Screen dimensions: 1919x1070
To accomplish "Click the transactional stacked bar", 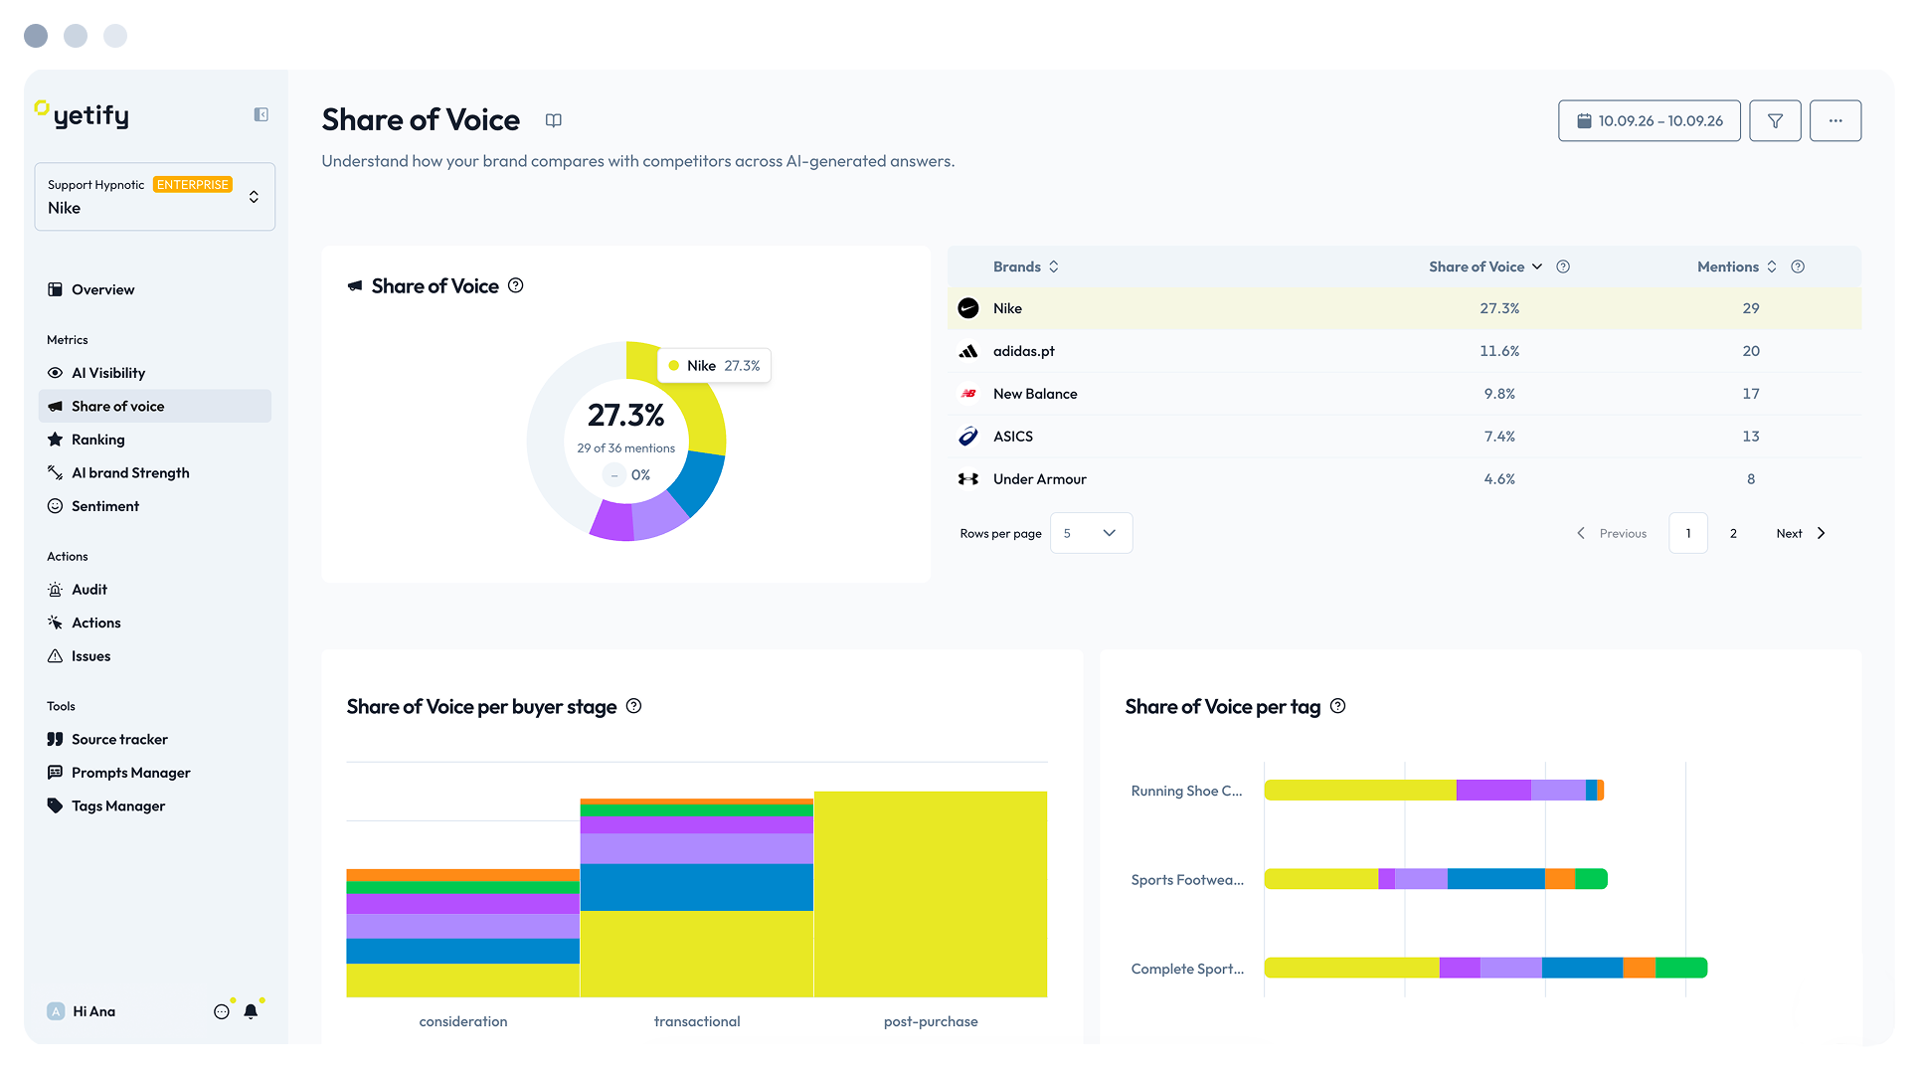I will pyautogui.click(x=697, y=897).
